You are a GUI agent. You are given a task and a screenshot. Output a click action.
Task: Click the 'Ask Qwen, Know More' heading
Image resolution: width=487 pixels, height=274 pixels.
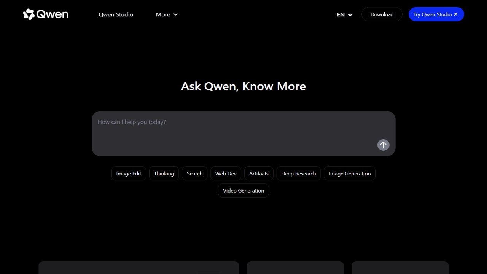point(243,86)
